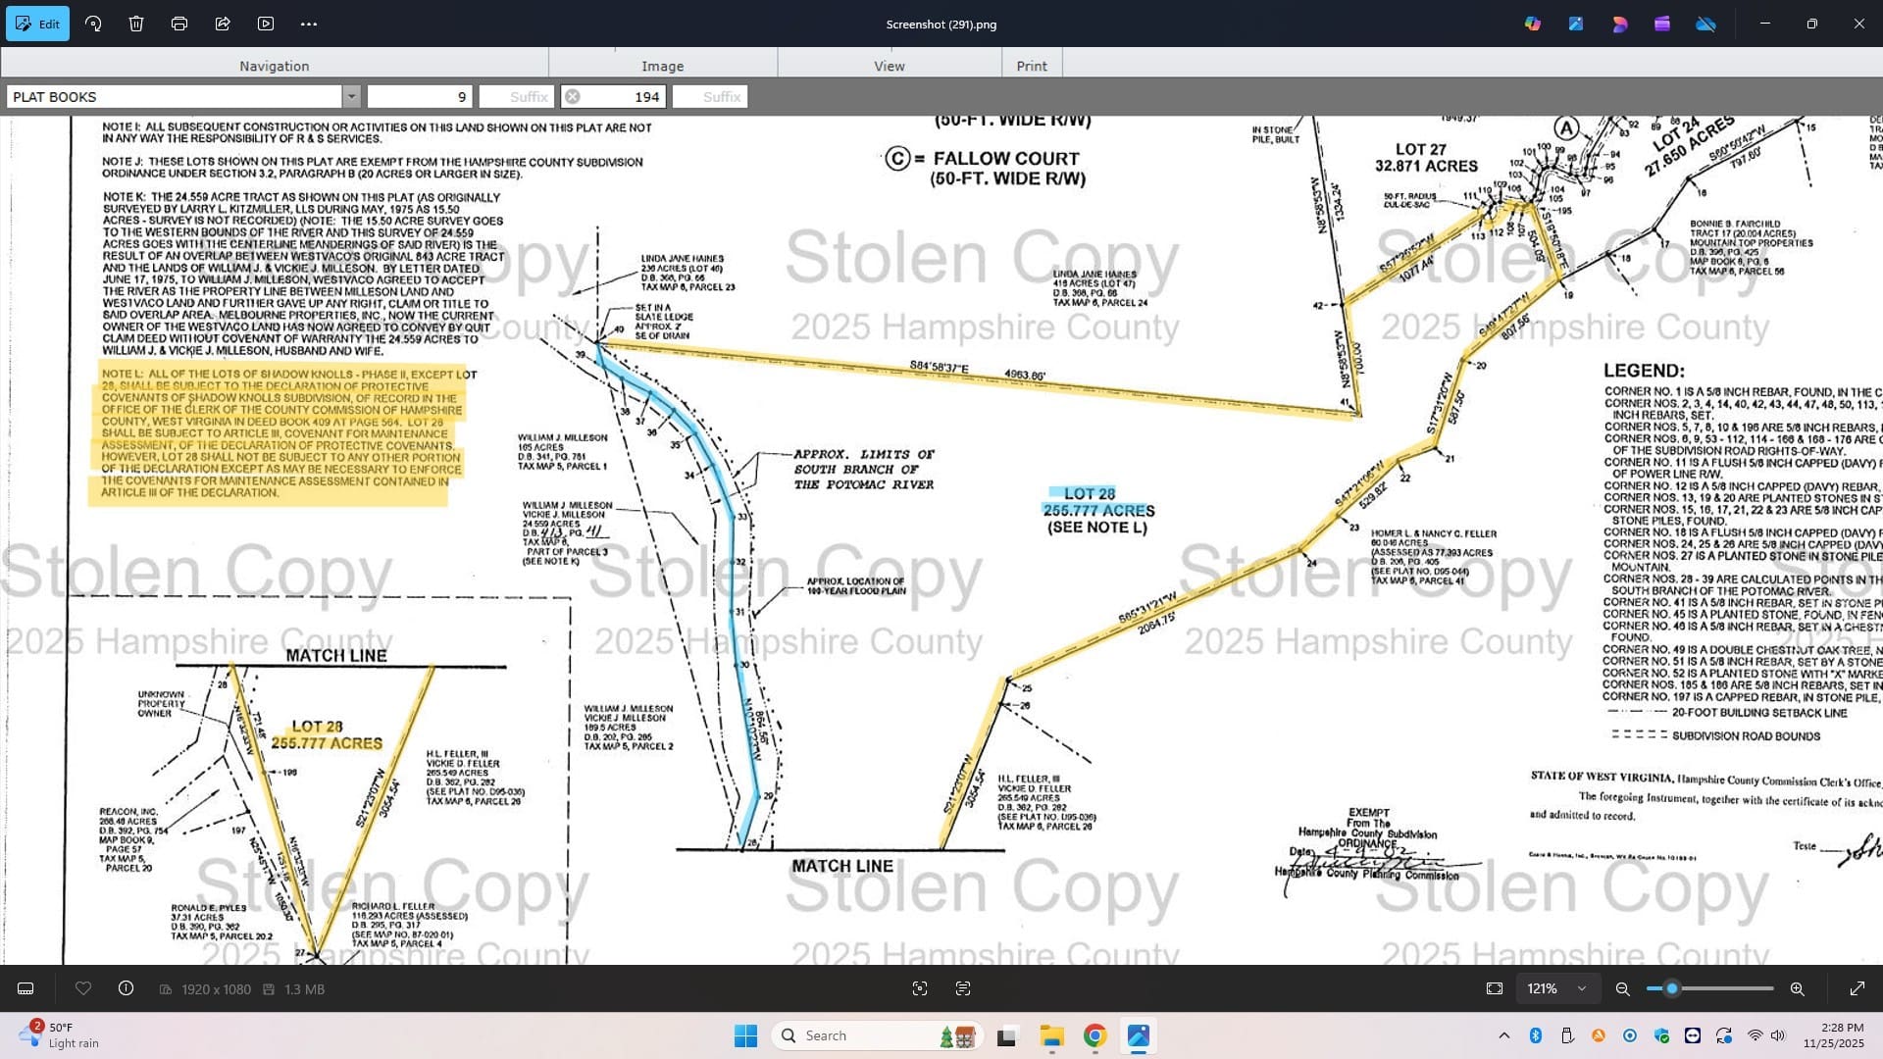This screenshot has width=1883, height=1059.
Task: Mark image as favorite with heart
Action: [x=83, y=988]
